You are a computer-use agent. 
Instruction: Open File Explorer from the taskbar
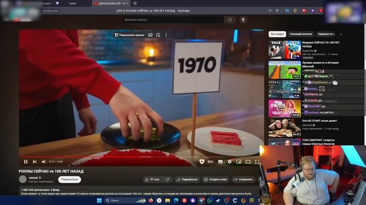pyautogui.click(x=168, y=200)
